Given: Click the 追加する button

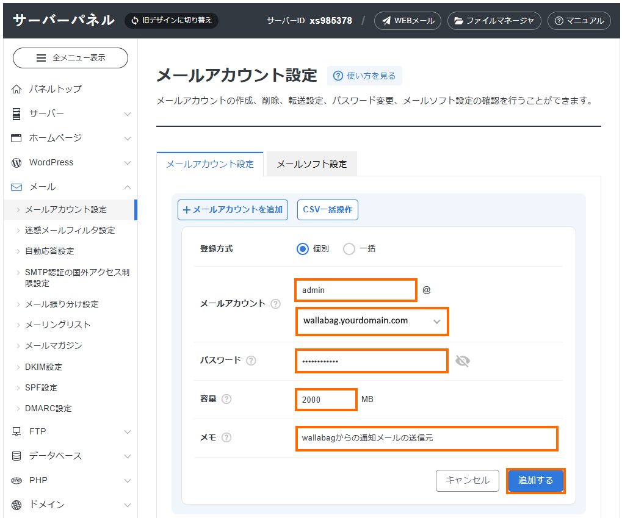Looking at the screenshot, I should [535, 481].
